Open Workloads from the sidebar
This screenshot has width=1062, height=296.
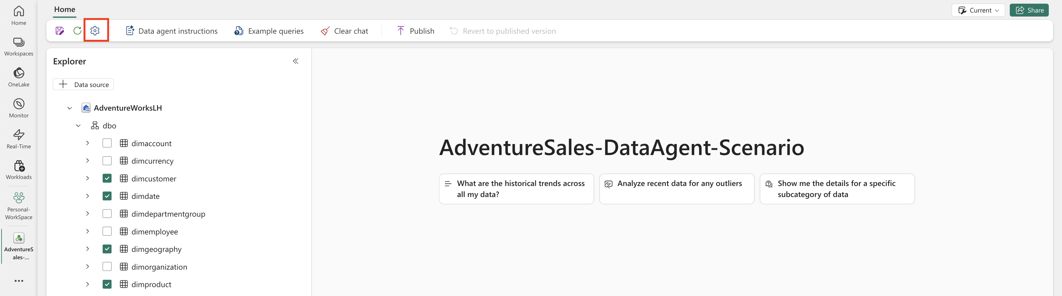click(x=18, y=170)
